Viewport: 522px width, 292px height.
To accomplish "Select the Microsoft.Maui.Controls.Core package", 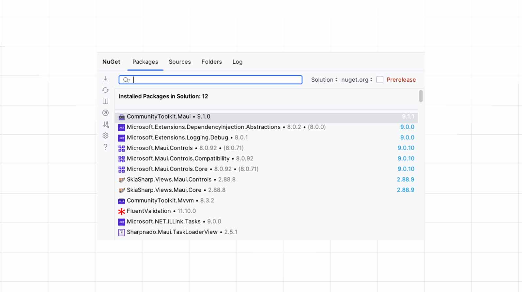I will click(266, 169).
